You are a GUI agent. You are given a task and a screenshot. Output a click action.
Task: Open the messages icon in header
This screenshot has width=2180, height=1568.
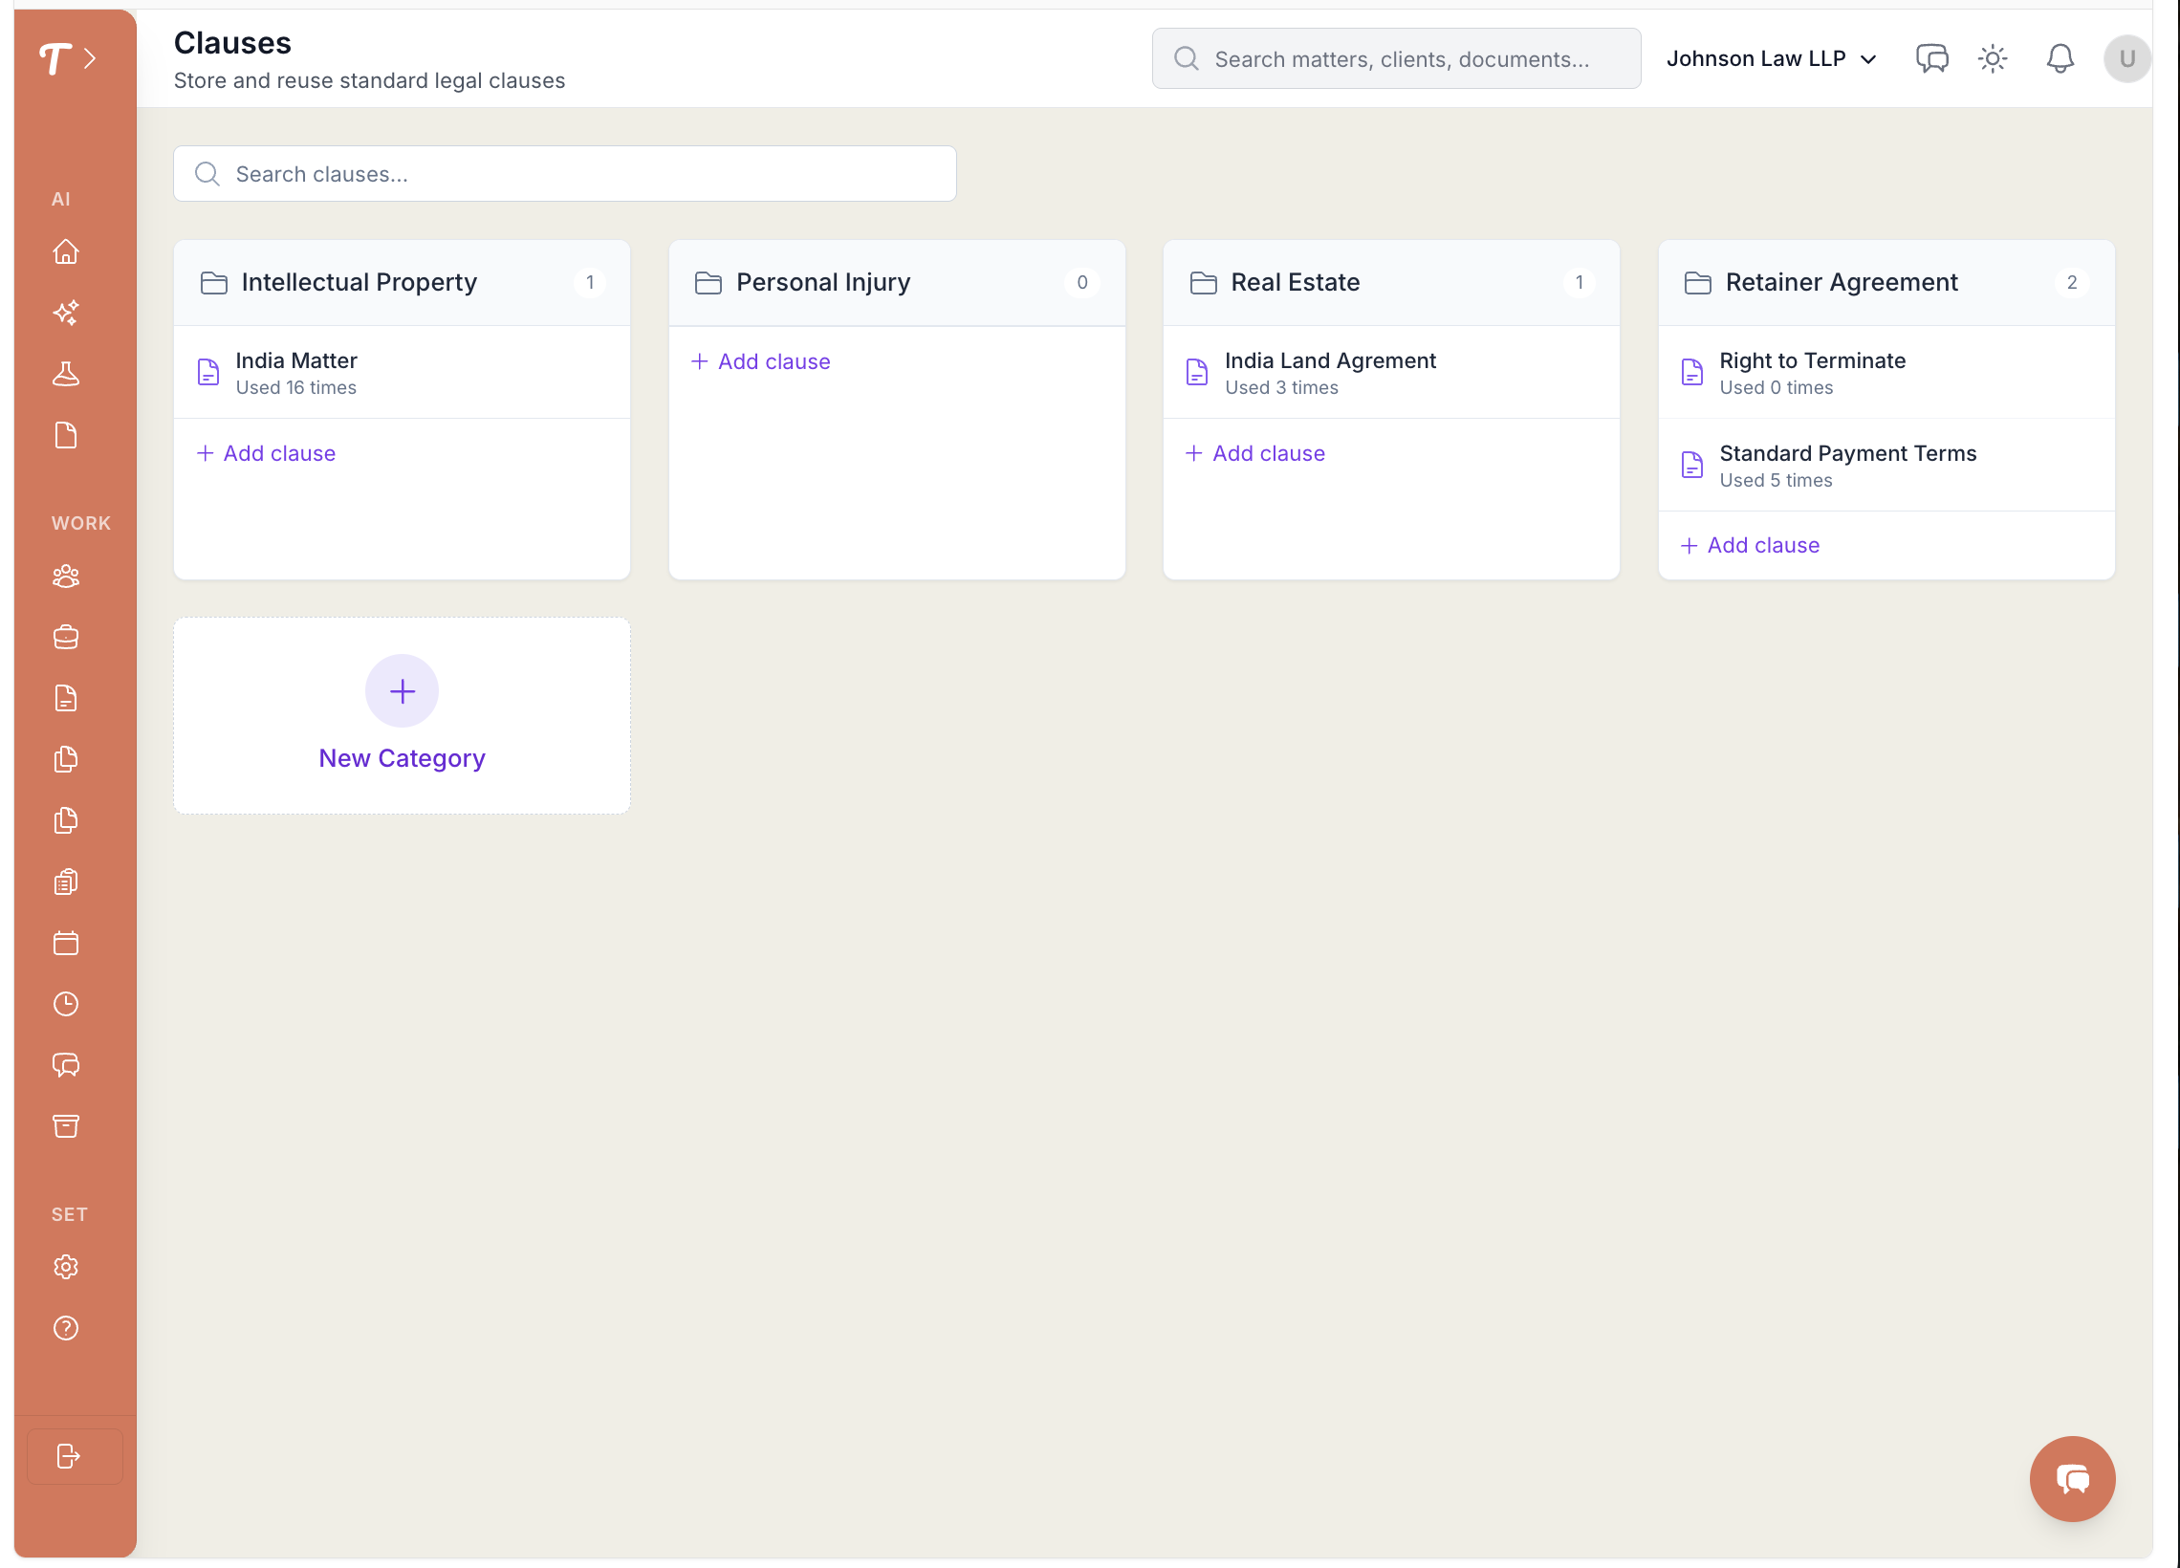click(1931, 58)
